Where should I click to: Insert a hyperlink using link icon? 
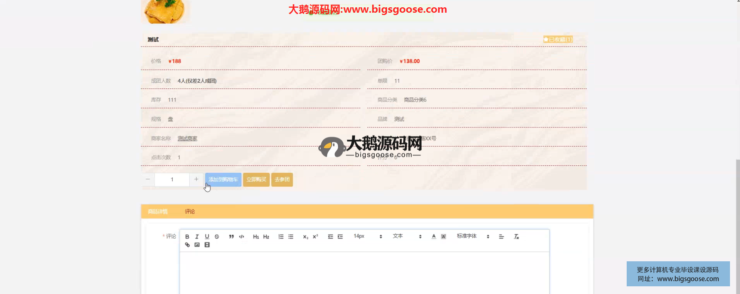(x=187, y=245)
